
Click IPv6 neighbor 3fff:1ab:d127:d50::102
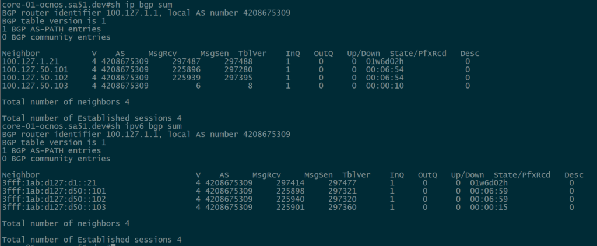54,199
